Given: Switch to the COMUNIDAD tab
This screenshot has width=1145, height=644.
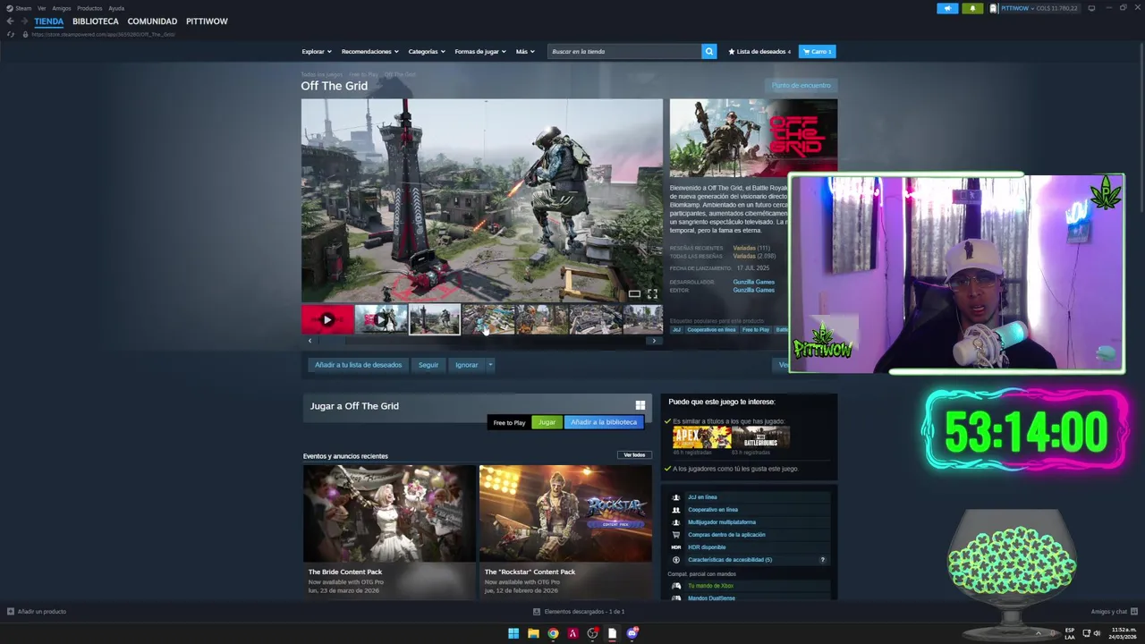Looking at the screenshot, I should point(152,21).
